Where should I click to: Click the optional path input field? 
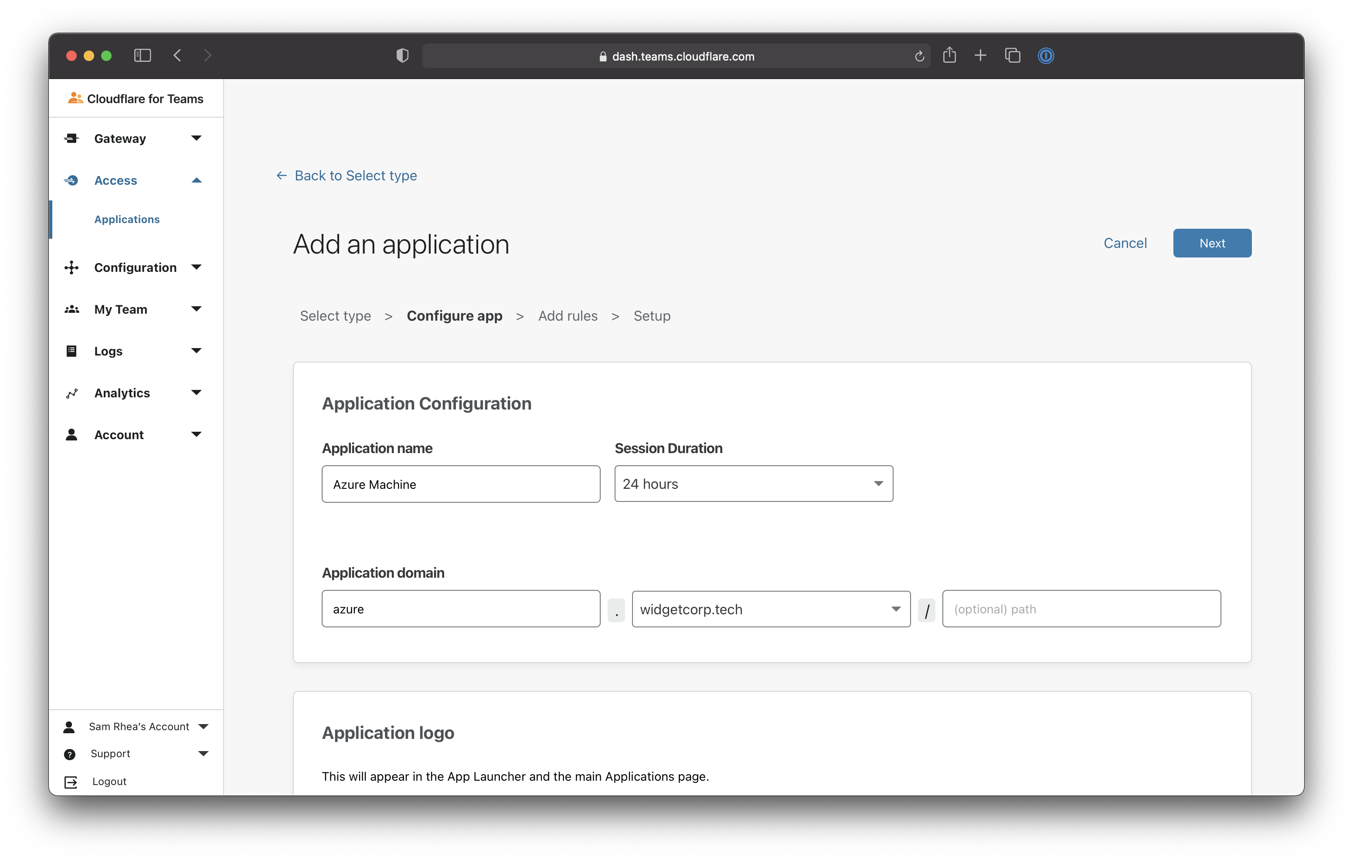tap(1081, 608)
